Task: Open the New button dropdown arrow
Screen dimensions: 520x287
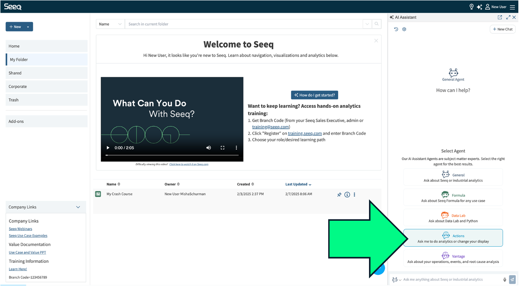Action: (28, 27)
